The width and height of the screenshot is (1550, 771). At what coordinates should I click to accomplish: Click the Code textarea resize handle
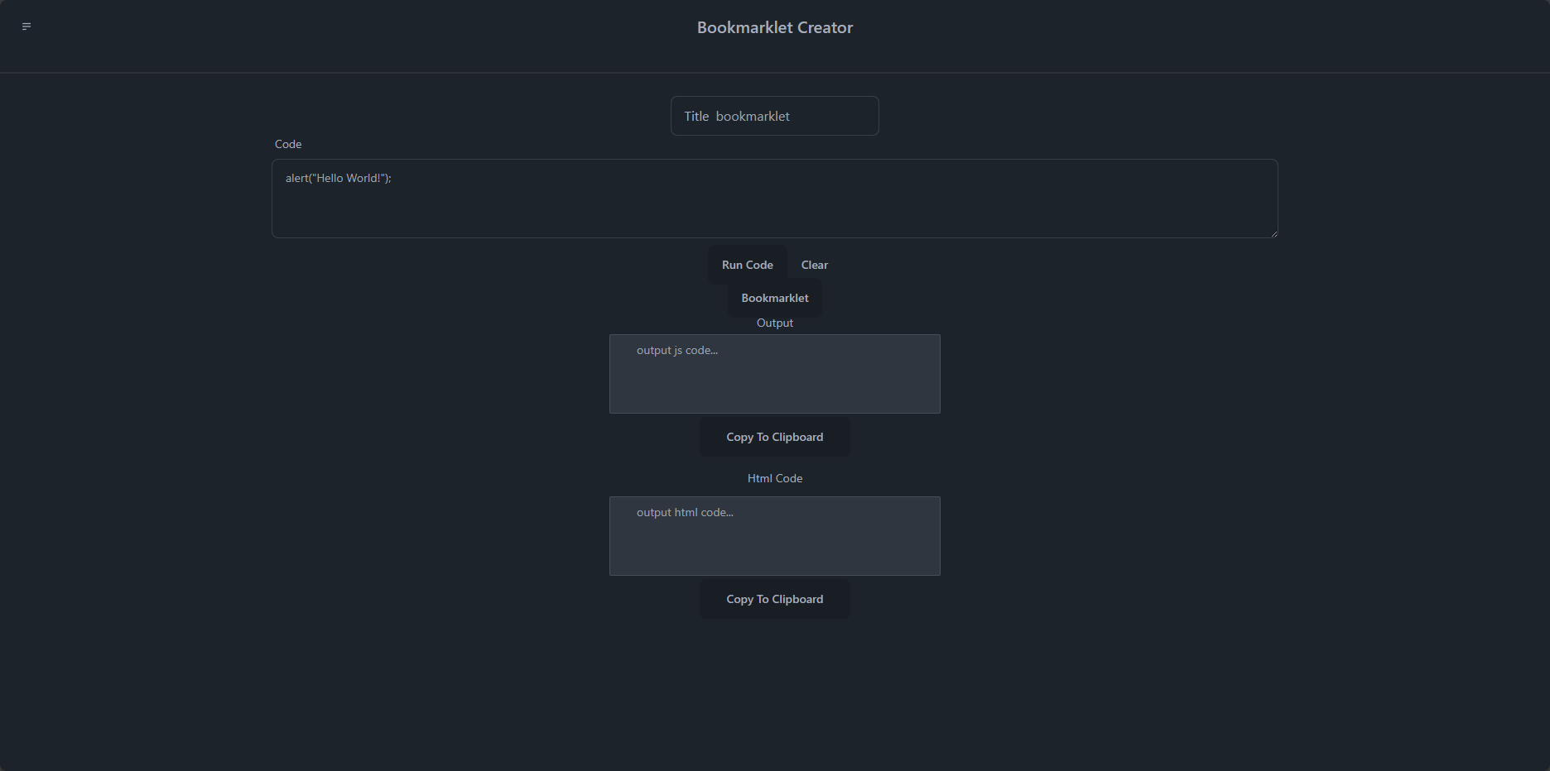pyautogui.click(x=1273, y=233)
